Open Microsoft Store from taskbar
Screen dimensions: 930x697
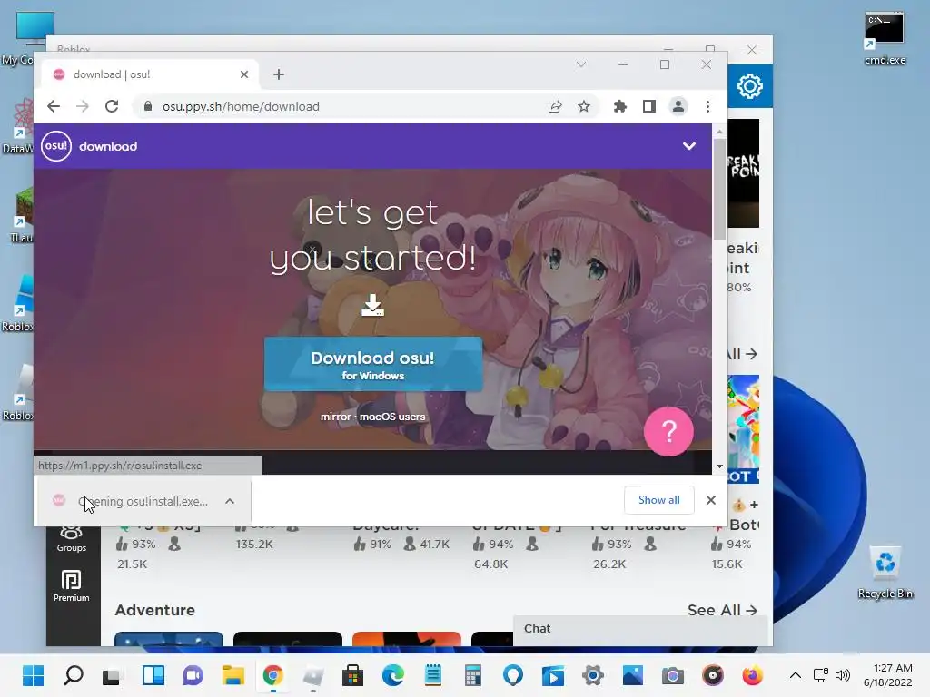point(353,675)
